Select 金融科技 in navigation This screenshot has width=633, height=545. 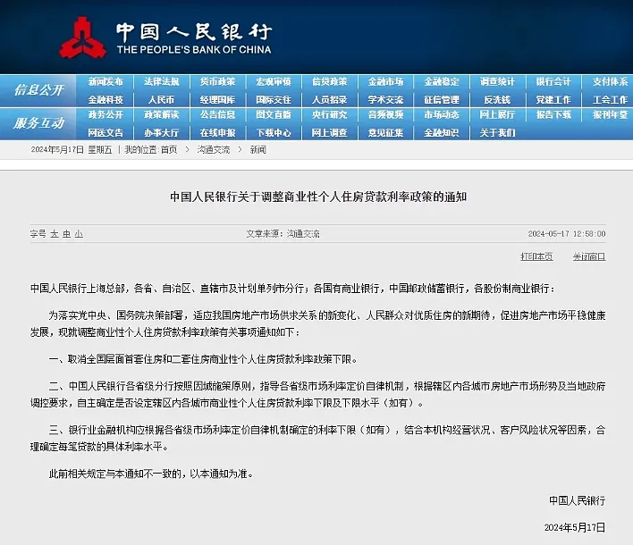(x=105, y=100)
